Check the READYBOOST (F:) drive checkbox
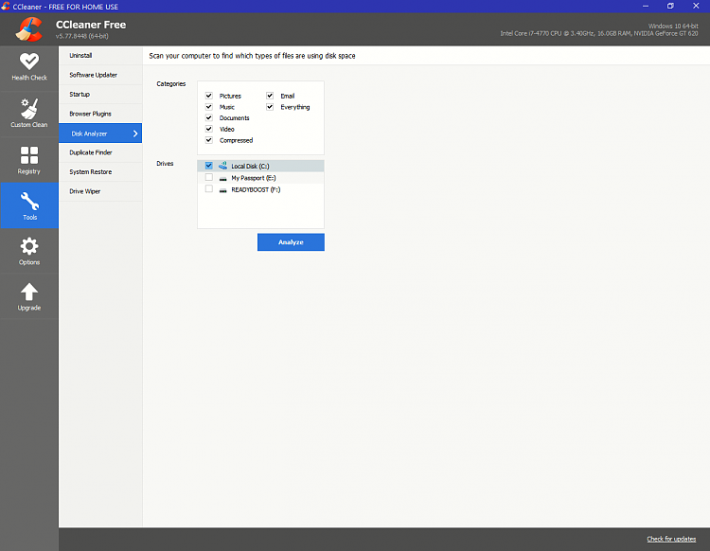 point(209,188)
